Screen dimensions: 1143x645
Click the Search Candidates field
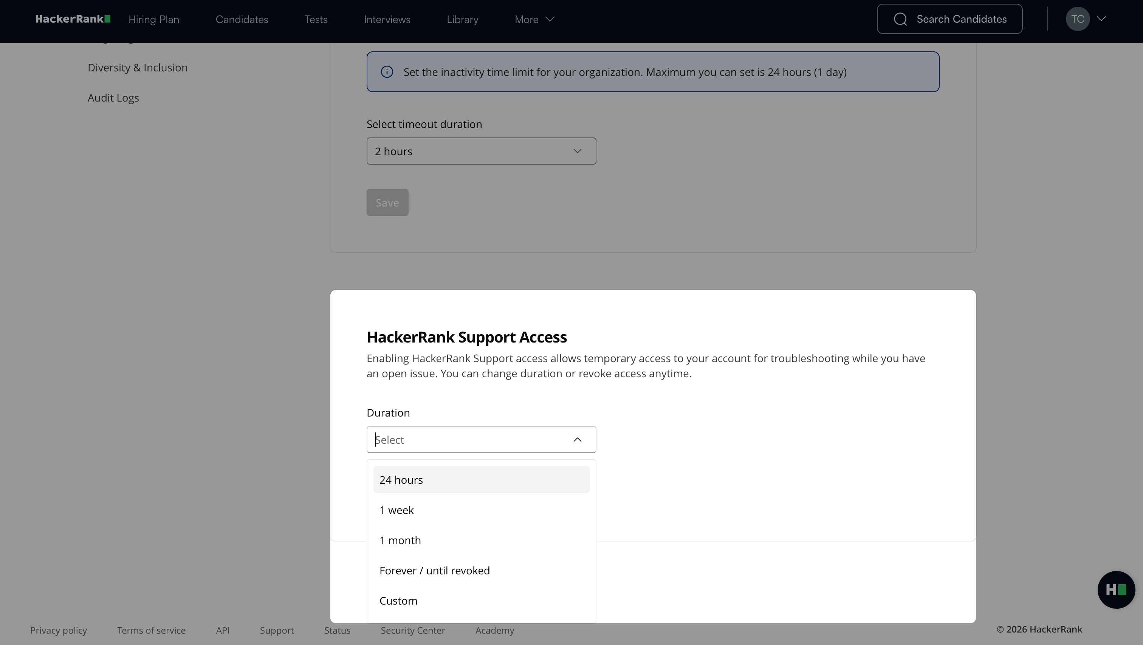pyautogui.click(x=949, y=19)
